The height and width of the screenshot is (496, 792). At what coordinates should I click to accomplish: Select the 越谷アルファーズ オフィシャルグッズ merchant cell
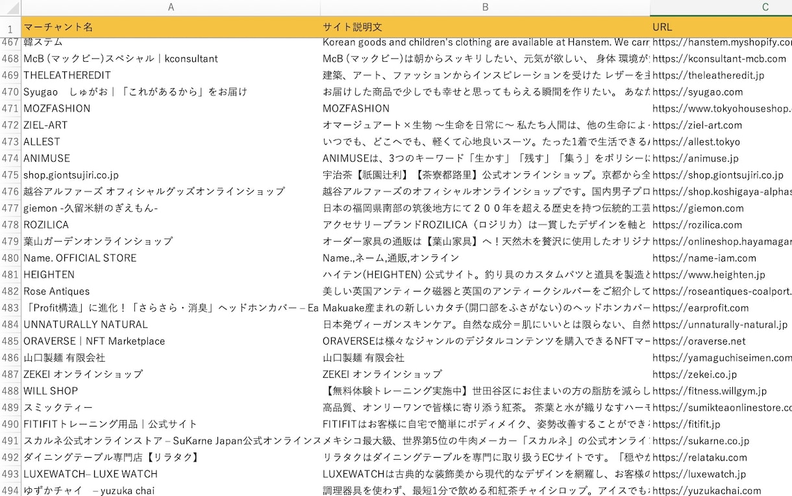click(x=171, y=192)
